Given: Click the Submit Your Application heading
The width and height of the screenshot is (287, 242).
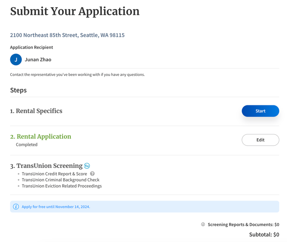Looking at the screenshot, I should [x=75, y=11].
